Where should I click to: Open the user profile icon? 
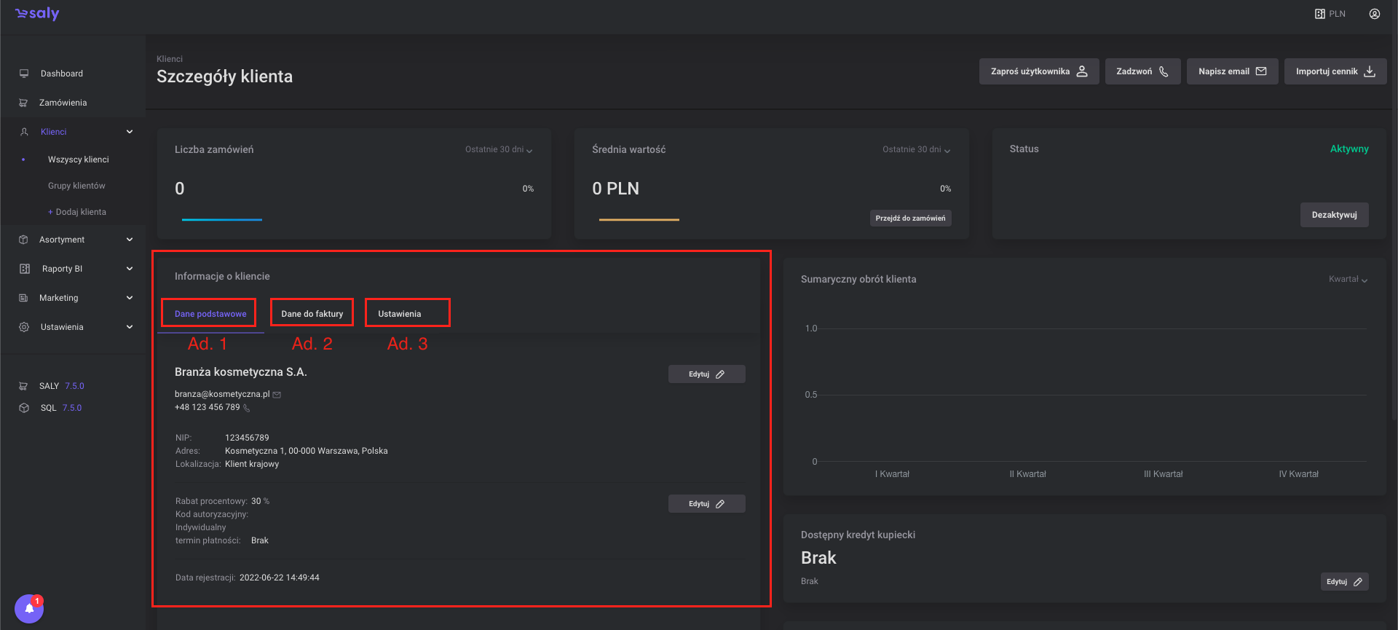[1374, 14]
